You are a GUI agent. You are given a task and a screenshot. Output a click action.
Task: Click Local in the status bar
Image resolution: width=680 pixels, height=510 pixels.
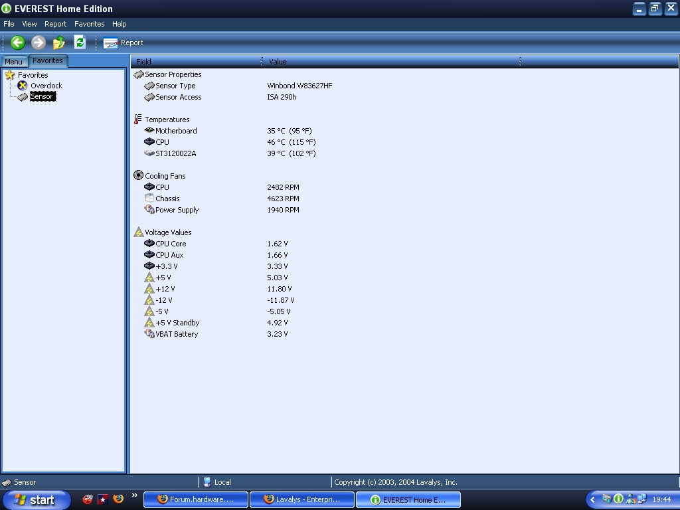point(222,482)
